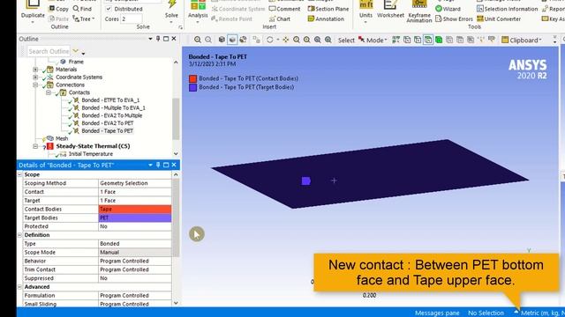
Task: Select the pan view tool
Action: click(x=286, y=40)
